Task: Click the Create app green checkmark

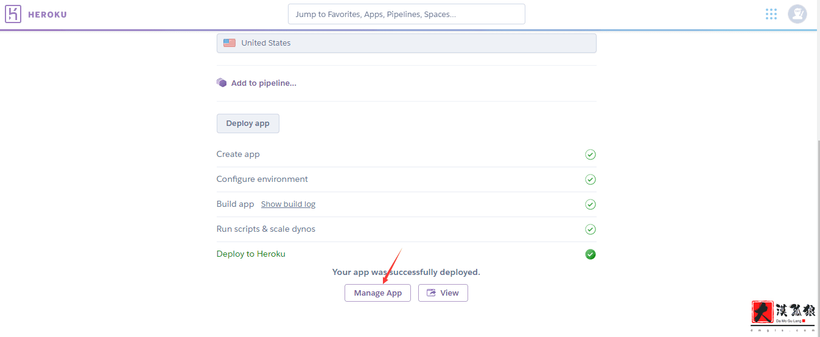Action: (x=590, y=155)
